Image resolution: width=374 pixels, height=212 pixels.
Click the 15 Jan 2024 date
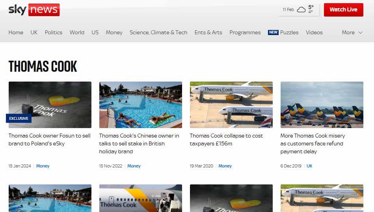tap(20, 166)
